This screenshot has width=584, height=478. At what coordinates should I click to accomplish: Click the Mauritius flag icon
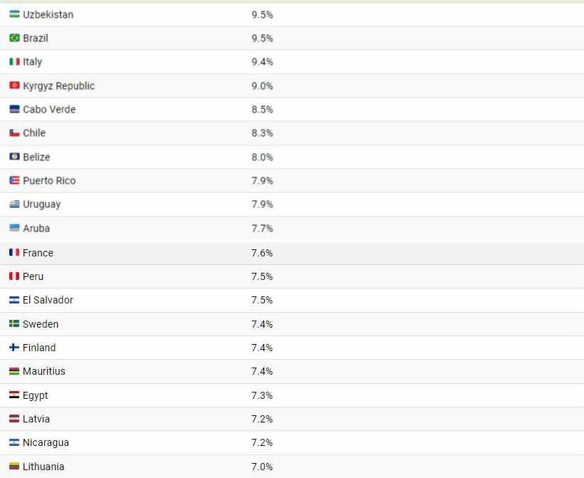pyautogui.click(x=14, y=371)
